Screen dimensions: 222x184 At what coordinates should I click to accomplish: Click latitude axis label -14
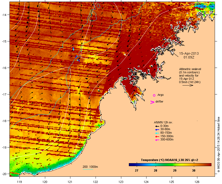click(4, 15)
